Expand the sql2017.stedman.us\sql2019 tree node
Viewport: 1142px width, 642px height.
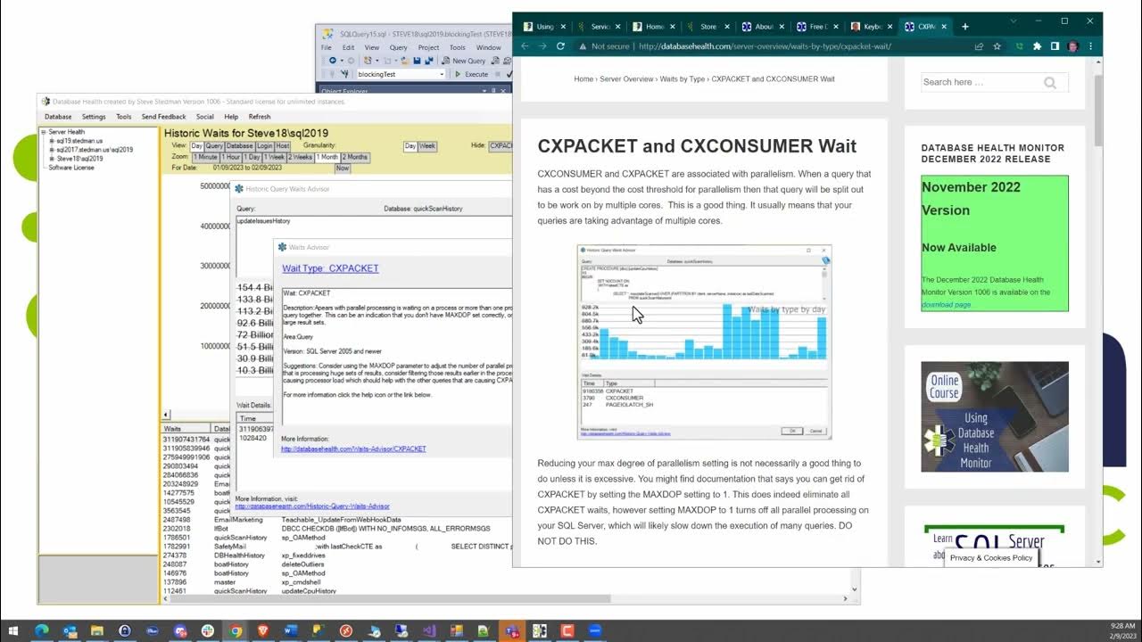[52, 150]
